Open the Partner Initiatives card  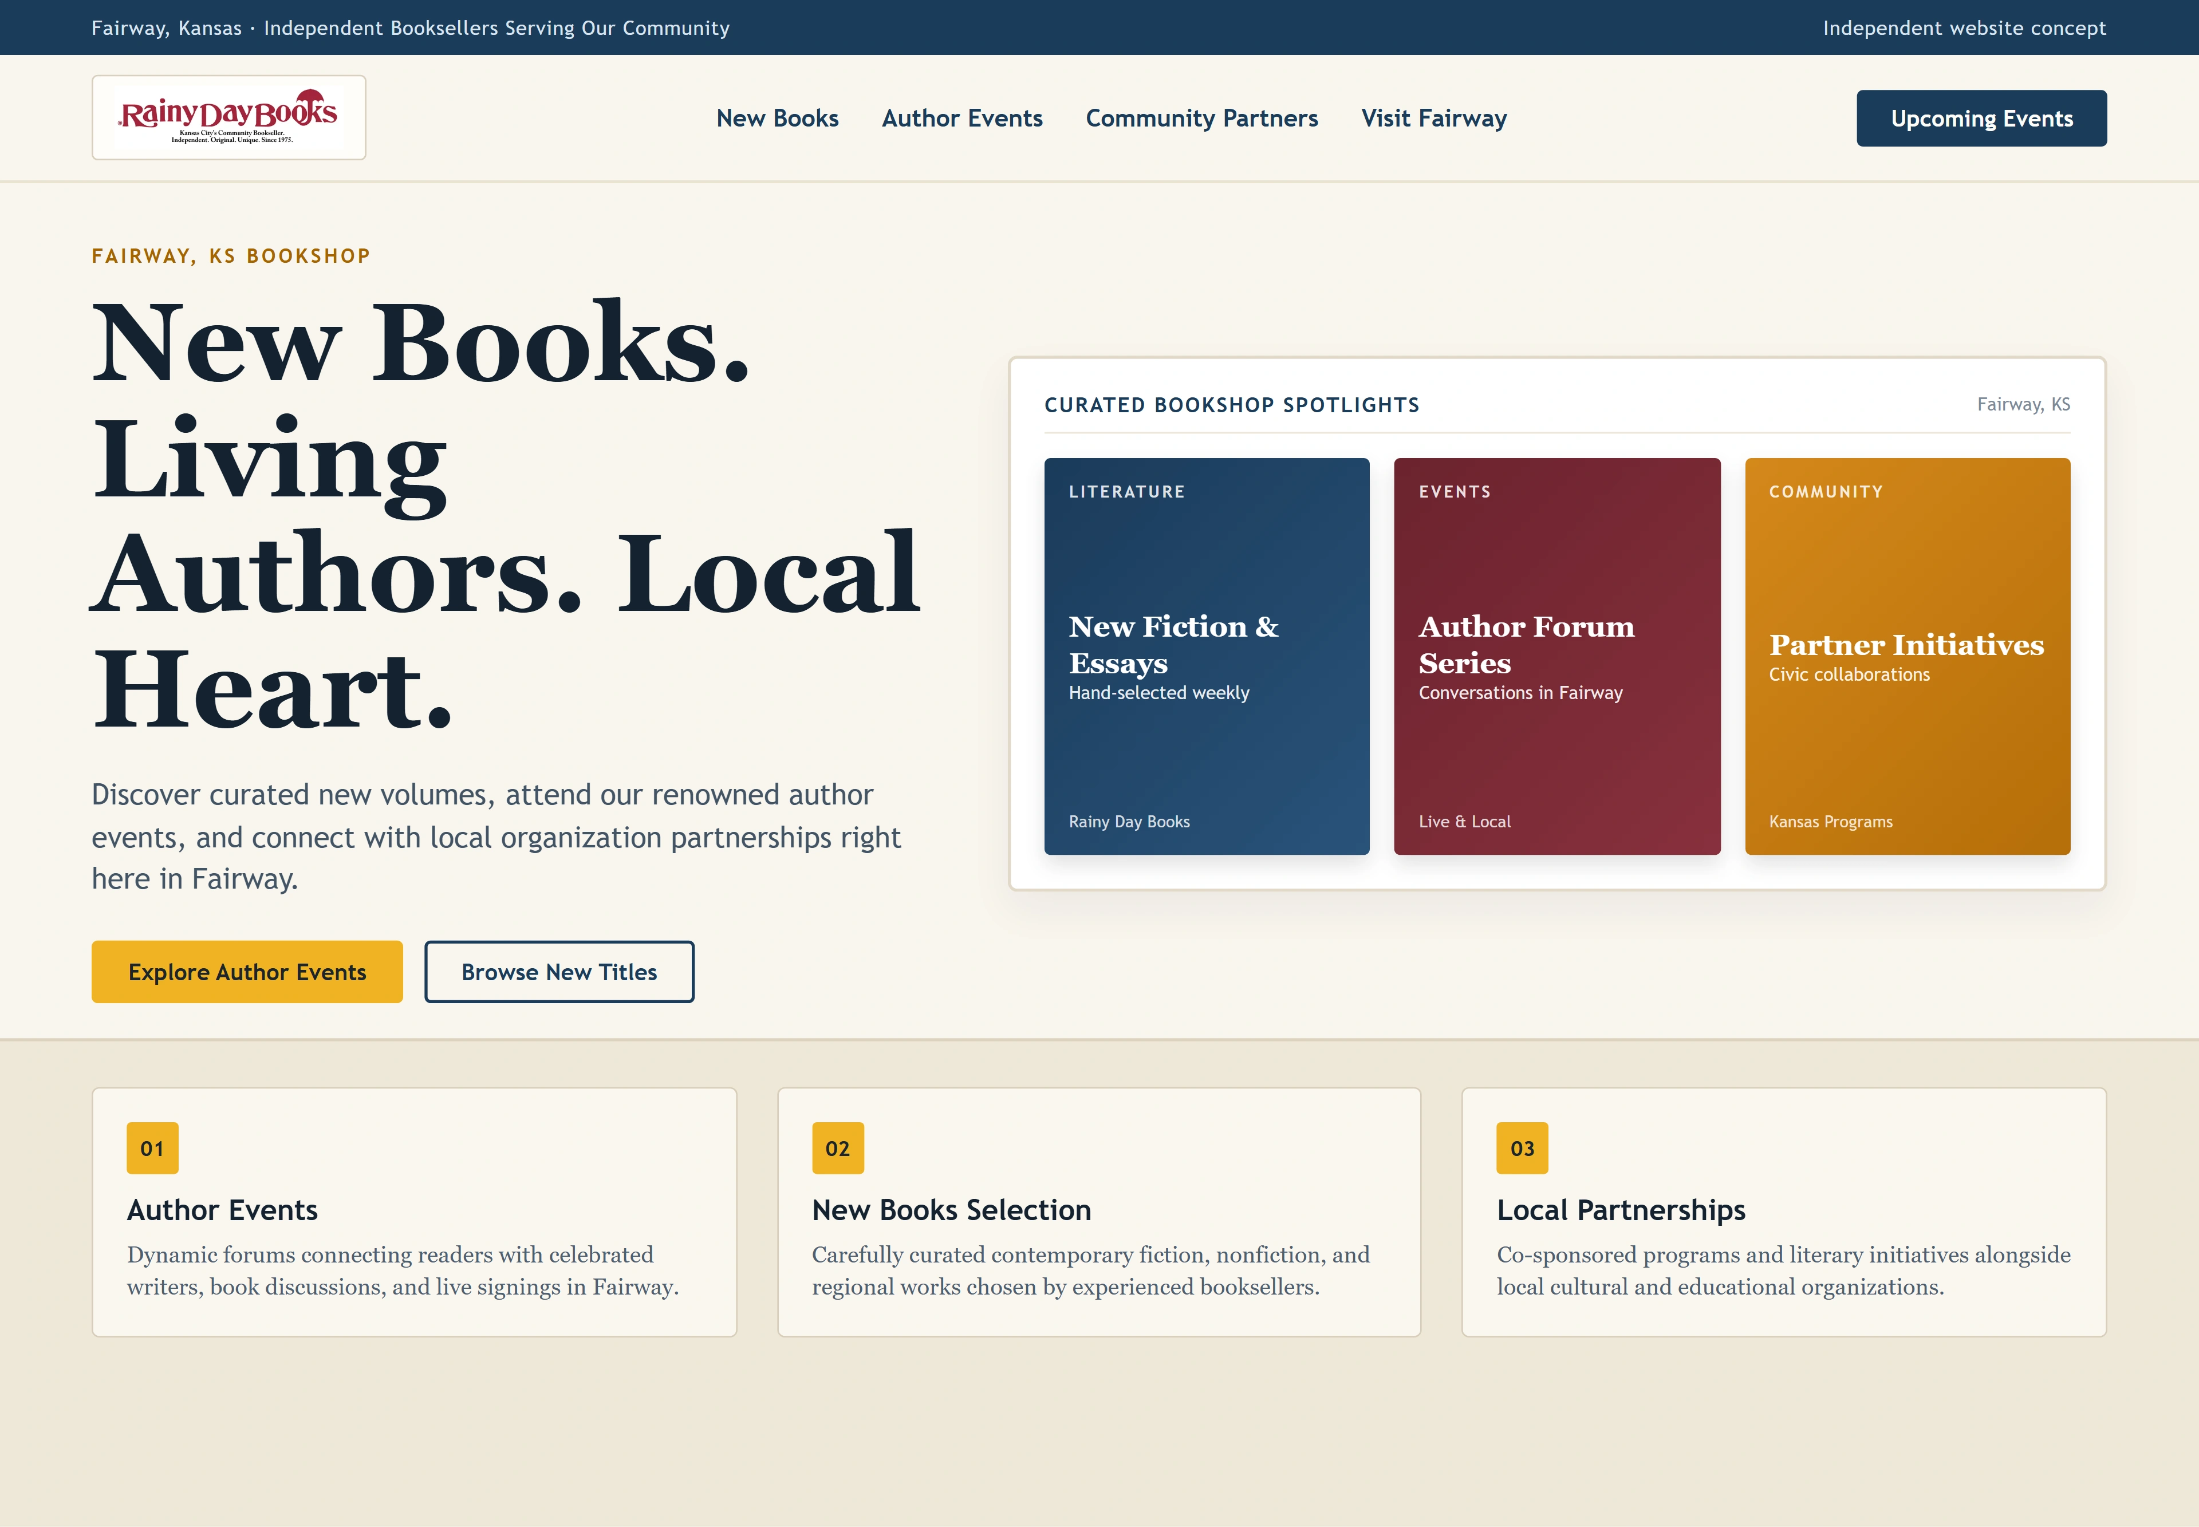pos(1907,656)
